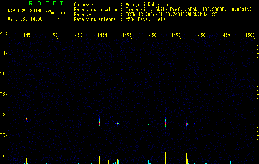259x164 pixels.
Task: Click the 1457 time axis marker
Action: pos(176,35)
